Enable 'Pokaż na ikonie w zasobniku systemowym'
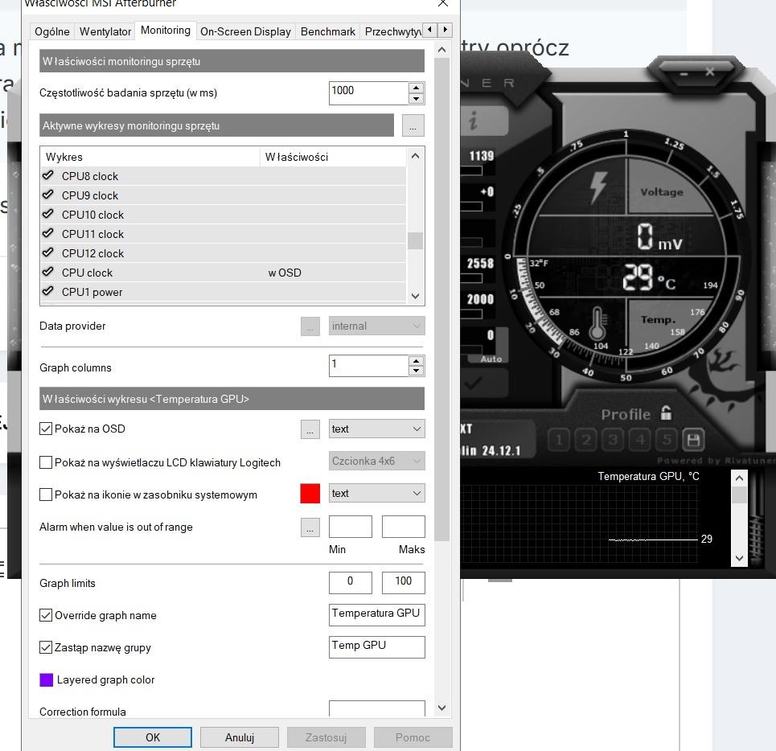The image size is (776, 751). click(x=46, y=495)
